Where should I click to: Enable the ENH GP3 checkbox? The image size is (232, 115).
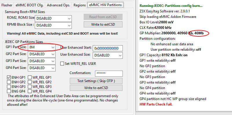tap(9, 86)
